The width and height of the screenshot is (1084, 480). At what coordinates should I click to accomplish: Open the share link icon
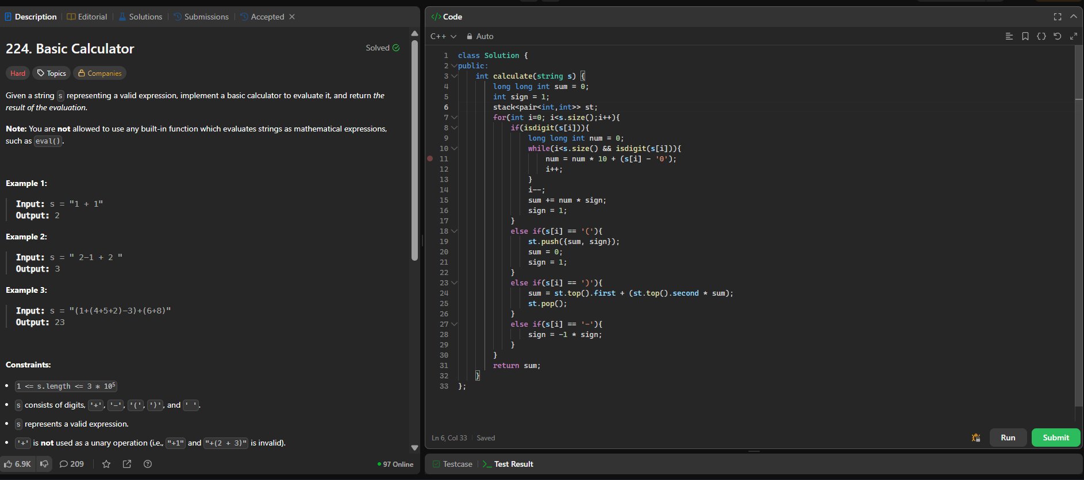127,464
